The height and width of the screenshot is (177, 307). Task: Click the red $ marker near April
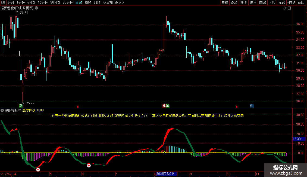tap(78, 106)
